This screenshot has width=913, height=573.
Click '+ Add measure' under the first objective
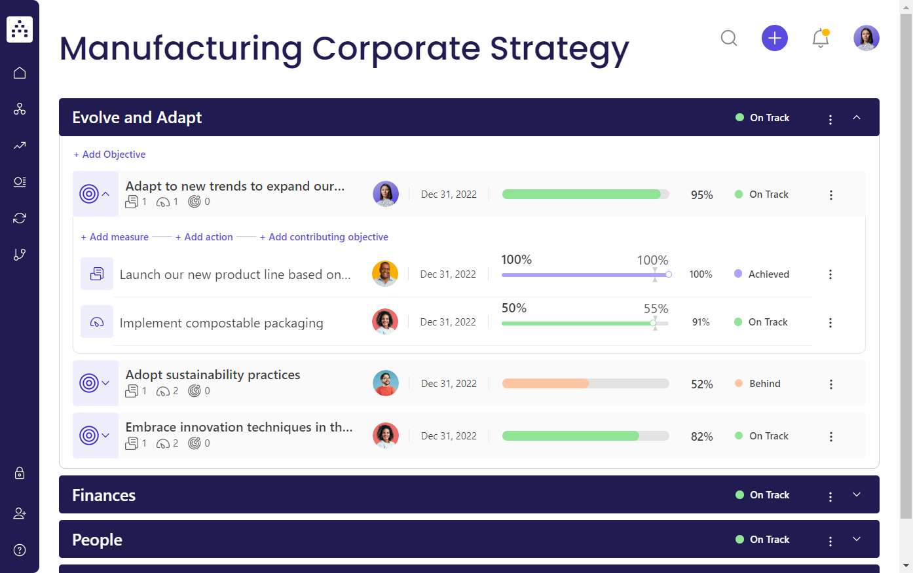pyautogui.click(x=114, y=236)
